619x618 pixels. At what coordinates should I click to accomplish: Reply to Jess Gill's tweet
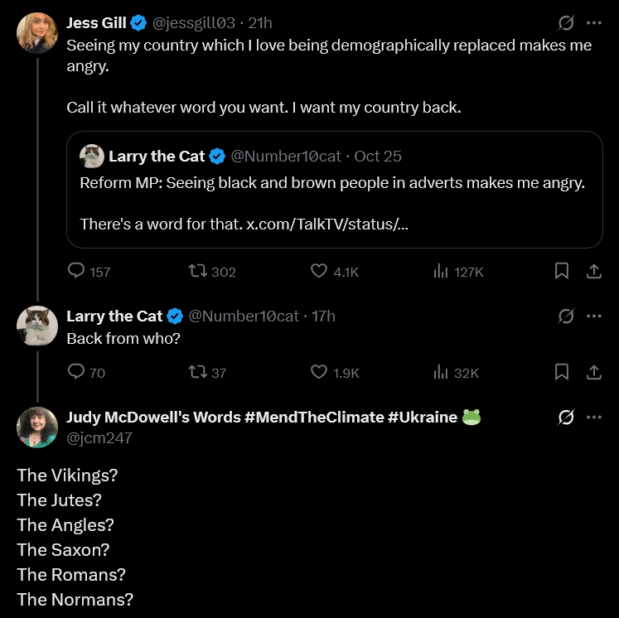76,271
